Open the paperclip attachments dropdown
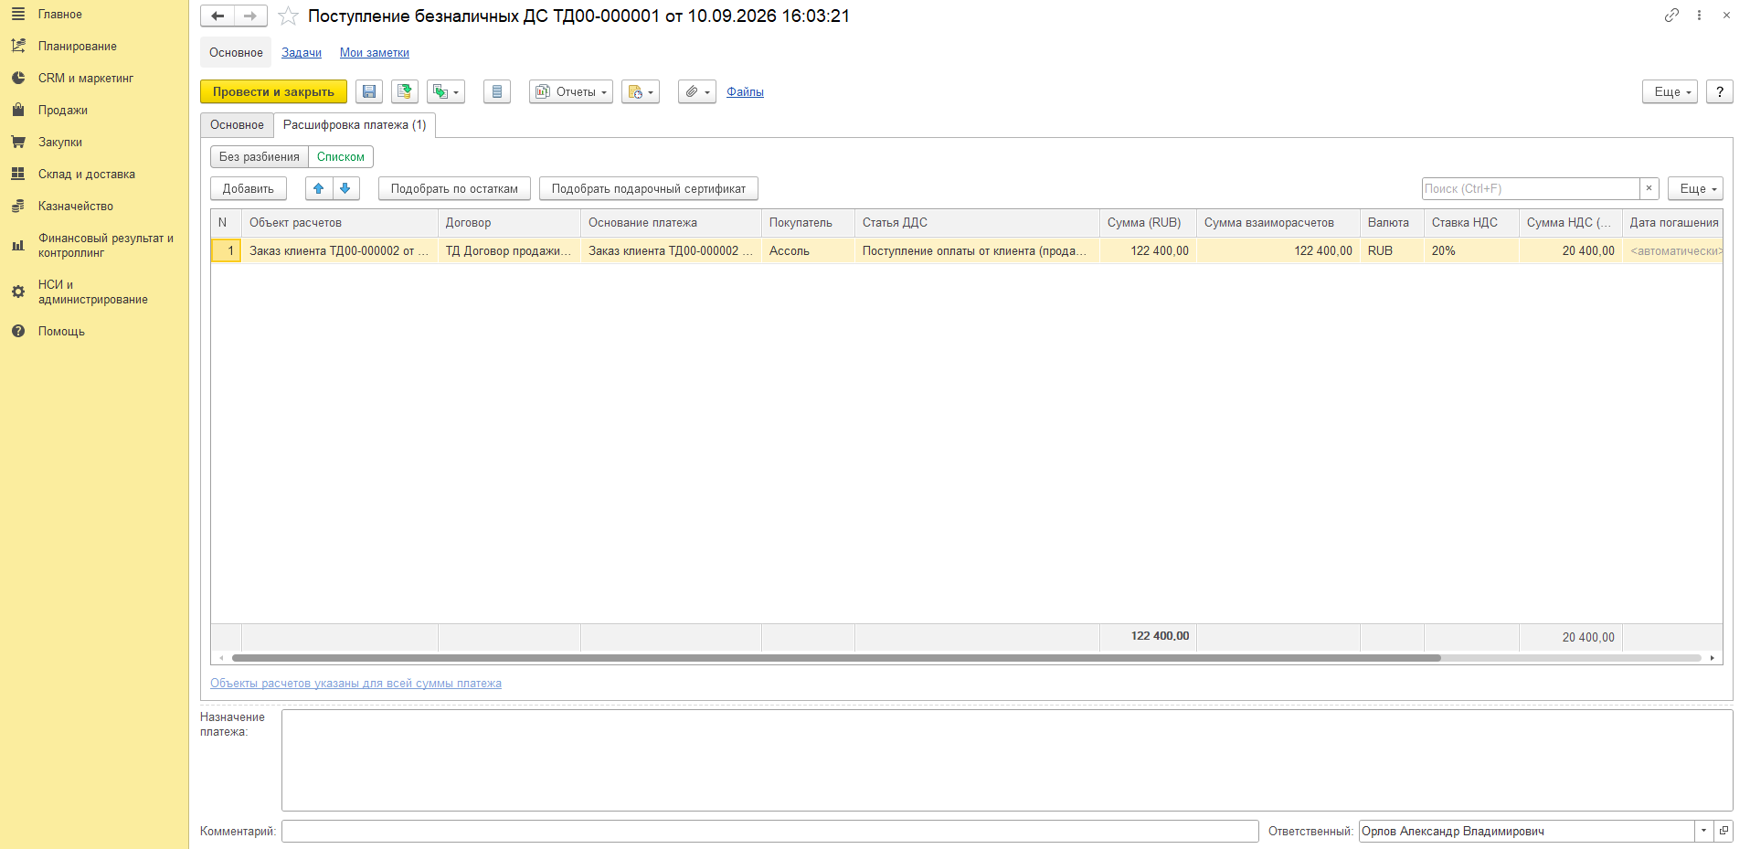 [697, 91]
